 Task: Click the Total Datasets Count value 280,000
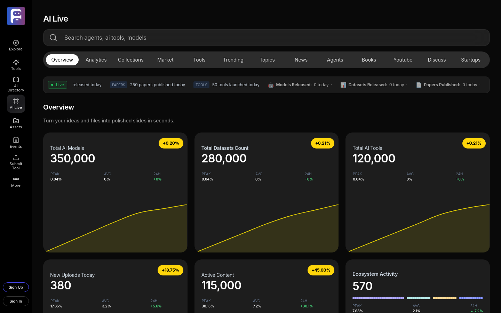(x=224, y=159)
